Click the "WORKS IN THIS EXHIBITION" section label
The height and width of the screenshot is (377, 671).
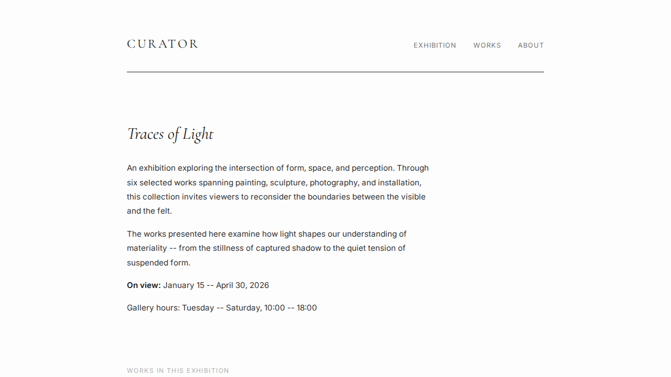[178, 371]
